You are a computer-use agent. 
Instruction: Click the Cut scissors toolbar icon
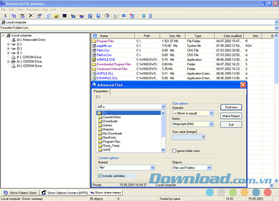pos(5,16)
